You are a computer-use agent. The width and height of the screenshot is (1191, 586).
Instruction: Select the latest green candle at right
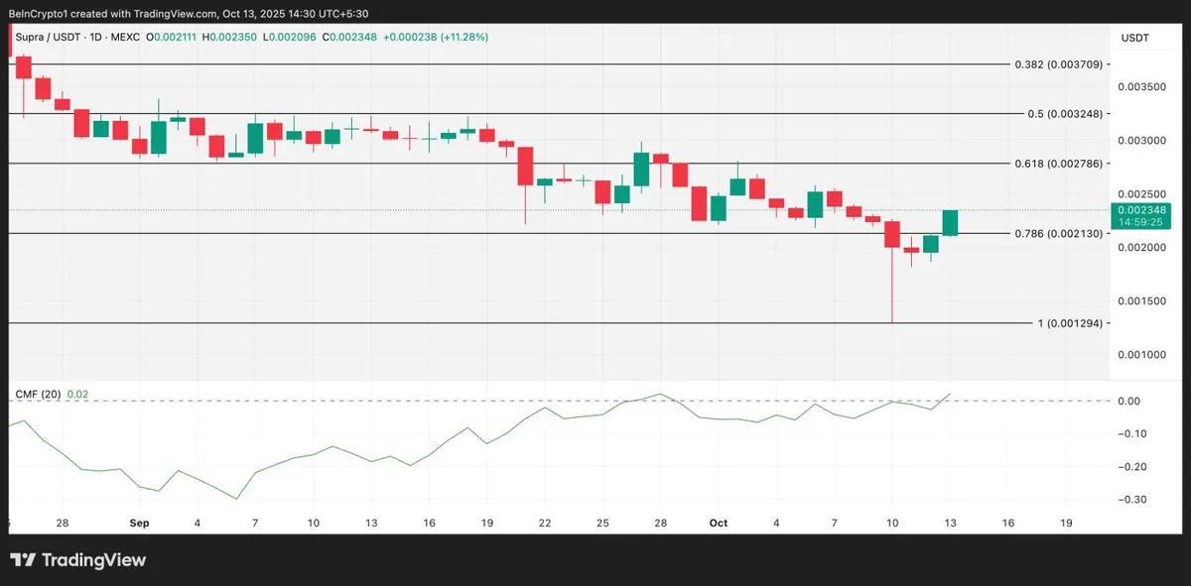coord(950,223)
